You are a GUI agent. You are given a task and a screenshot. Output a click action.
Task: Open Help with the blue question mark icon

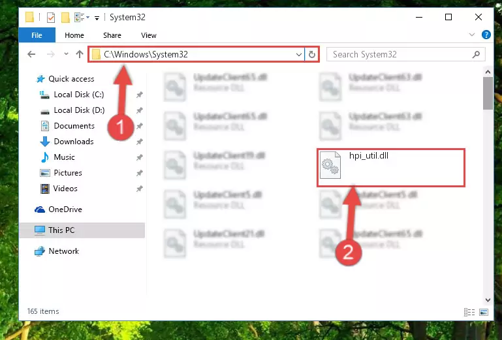pos(486,35)
